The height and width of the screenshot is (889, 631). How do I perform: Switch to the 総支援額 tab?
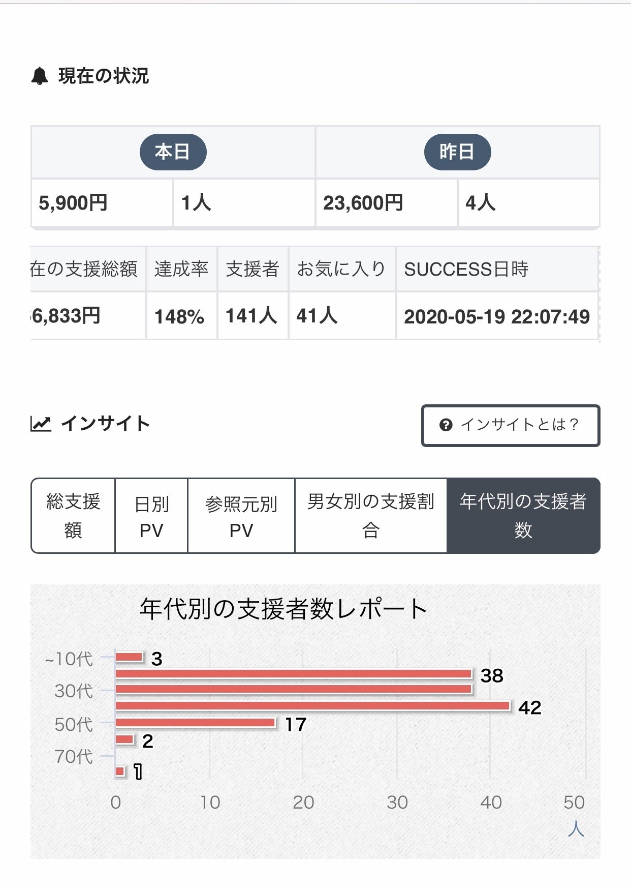73,516
